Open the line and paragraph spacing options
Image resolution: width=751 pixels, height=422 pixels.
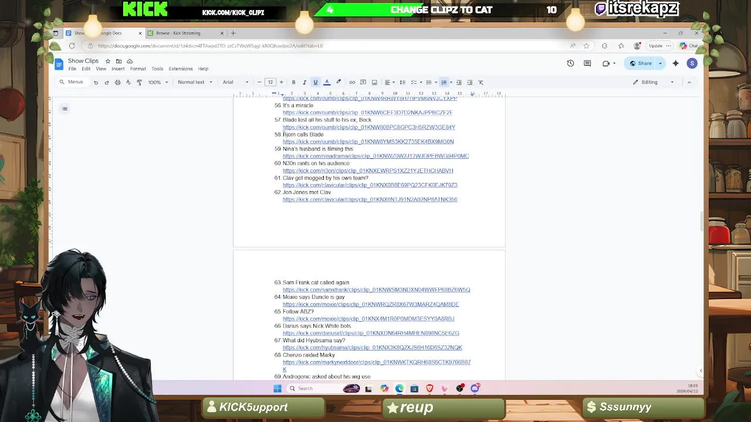click(x=402, y=82)
